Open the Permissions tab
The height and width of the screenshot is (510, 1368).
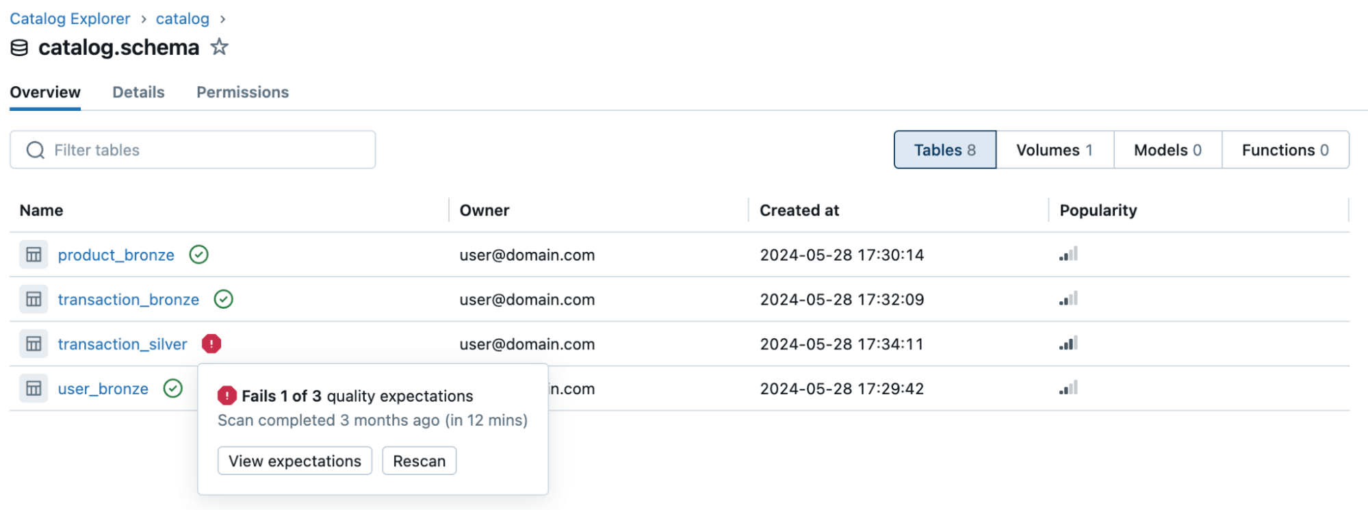tap(242, 92)
